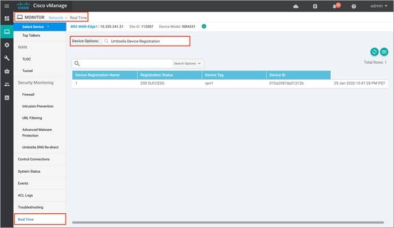Click the BR2-WAN-Edge1 device link
This screenshot has width=394, height=228.
point(84,27)
